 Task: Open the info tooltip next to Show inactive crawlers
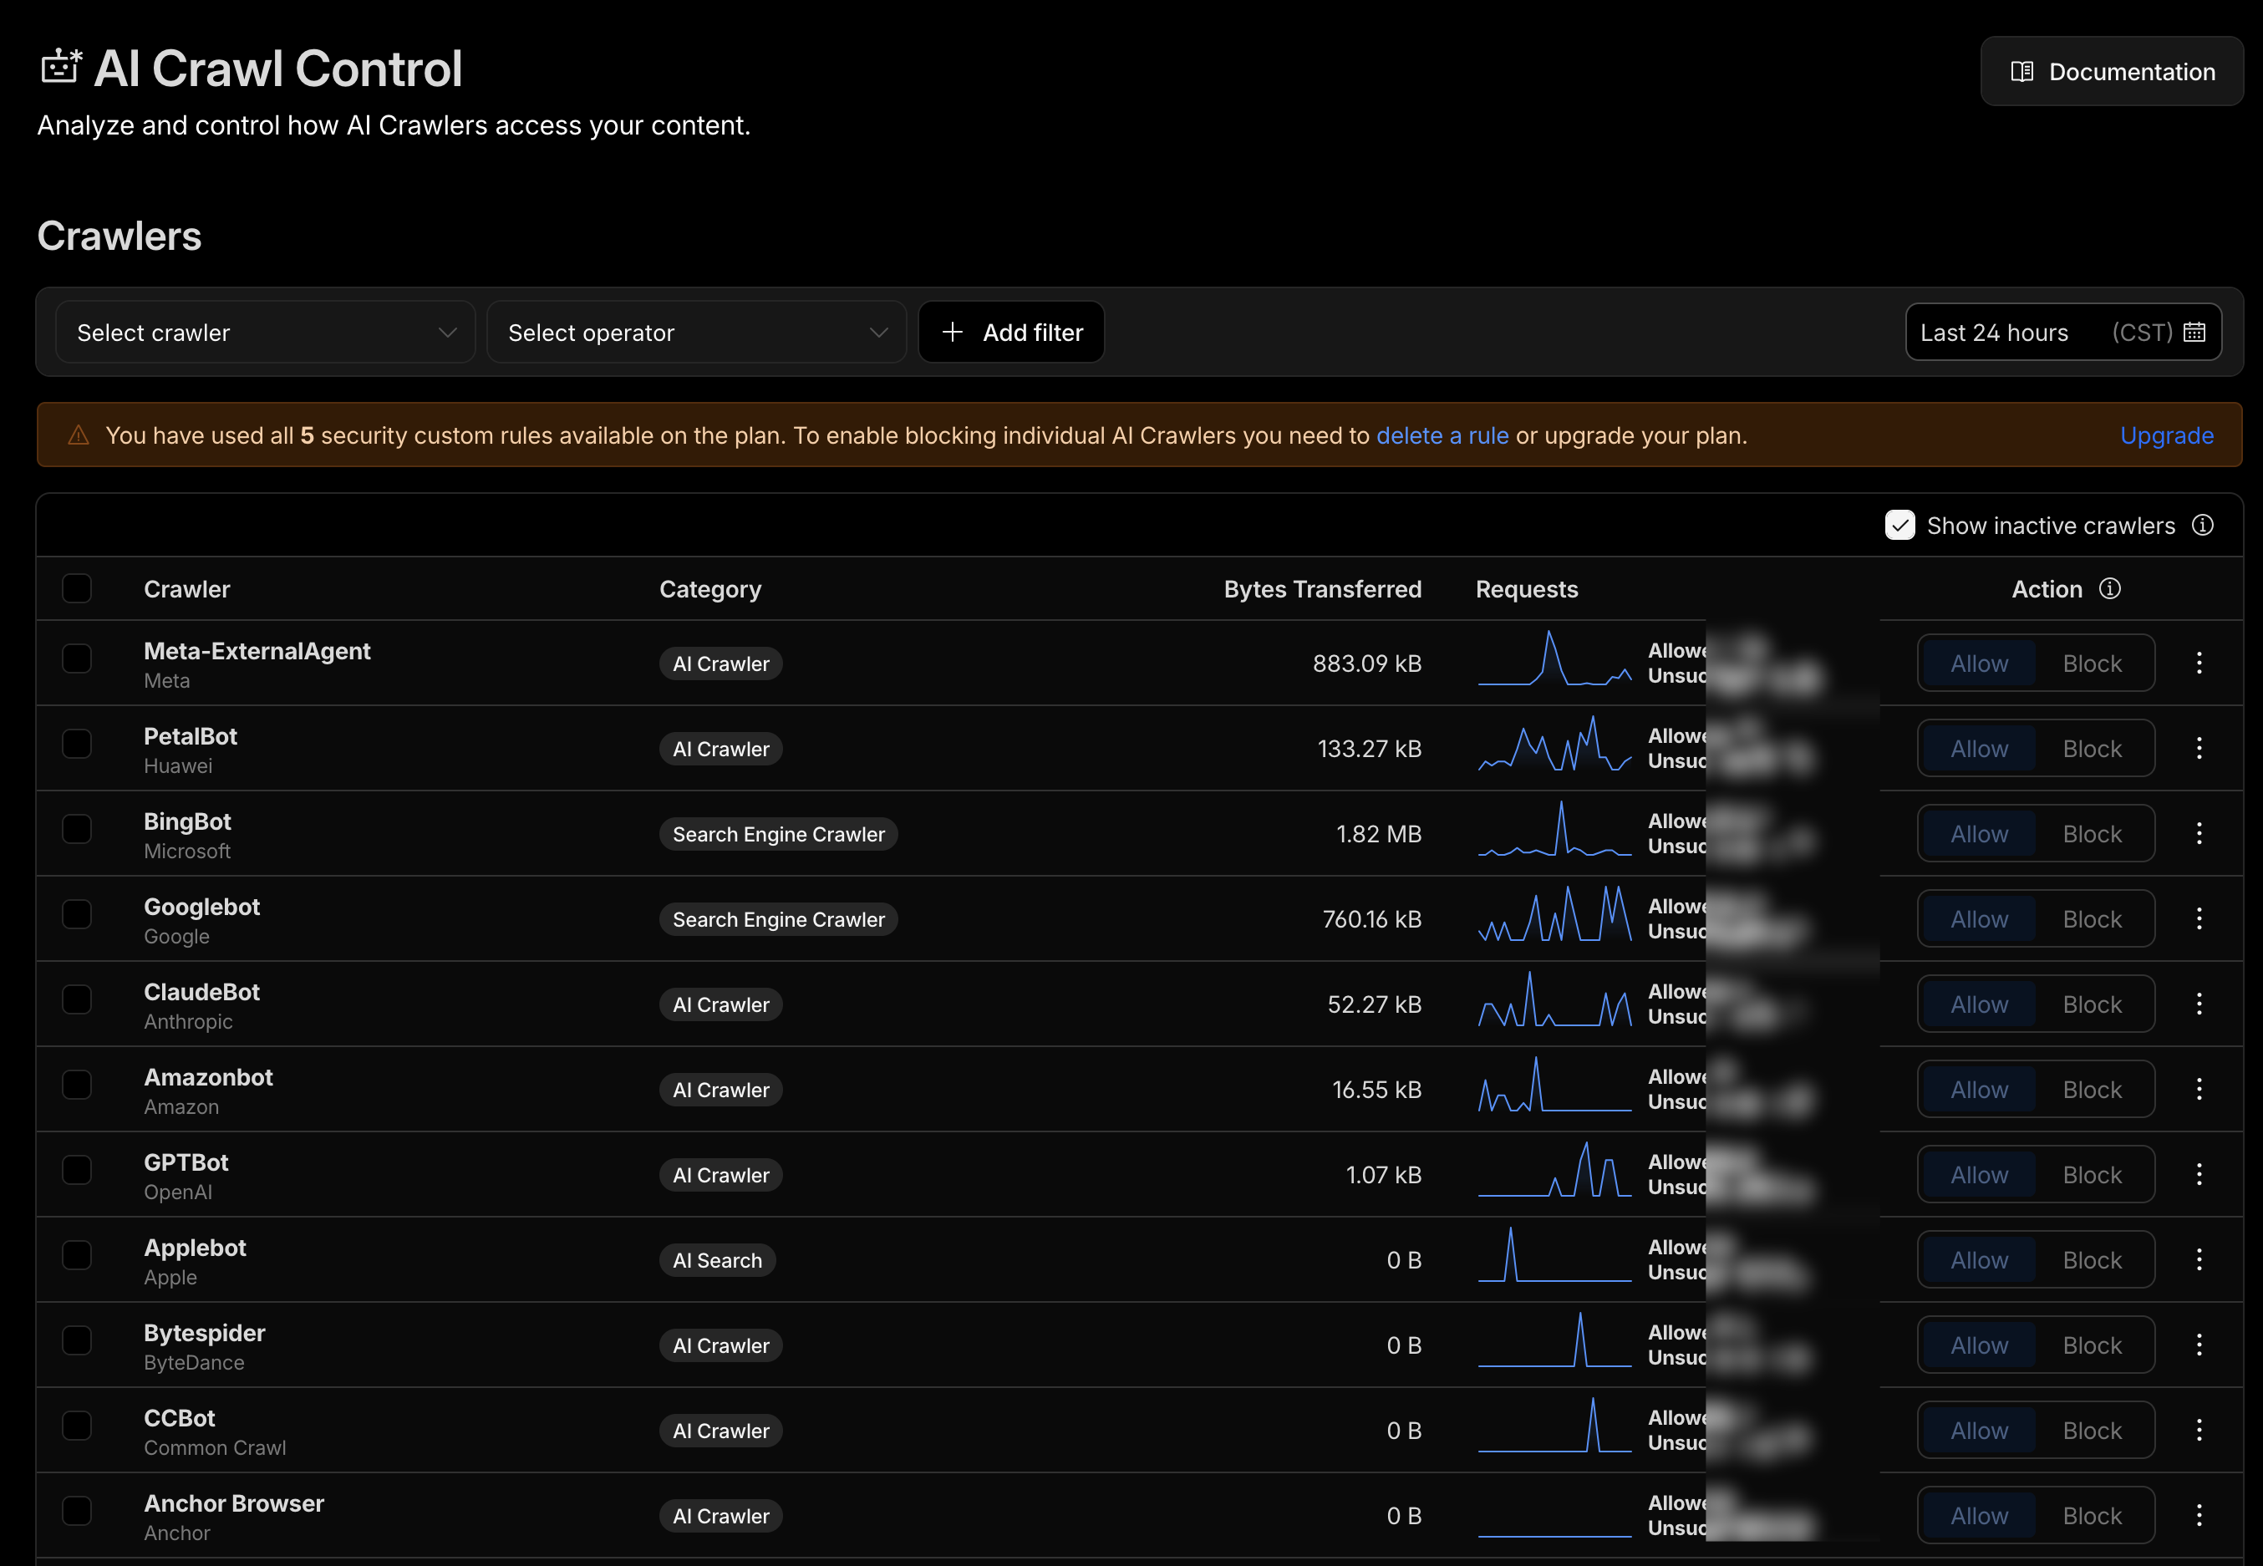tap(2202, 525)
